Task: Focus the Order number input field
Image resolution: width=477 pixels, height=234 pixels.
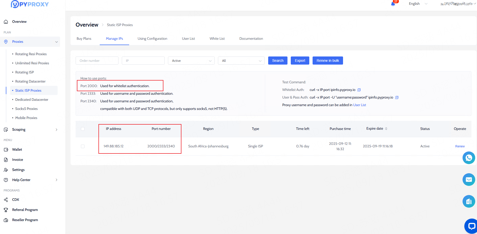Action: (97, 61)
